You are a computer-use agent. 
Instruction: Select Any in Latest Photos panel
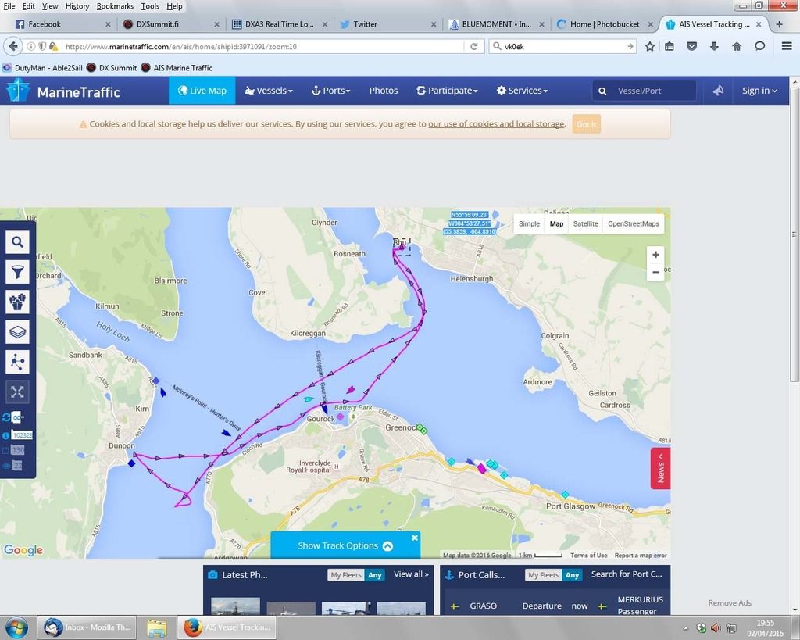375,575
